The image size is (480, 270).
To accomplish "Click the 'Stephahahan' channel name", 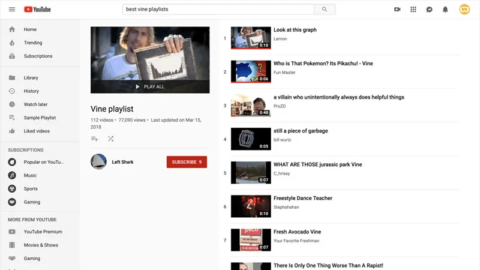I will (x=286, y=207).
